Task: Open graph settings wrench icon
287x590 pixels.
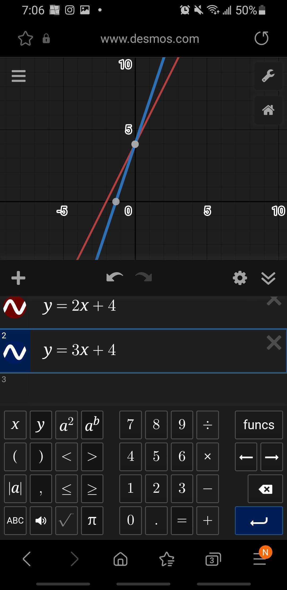Action: (268, 76)
